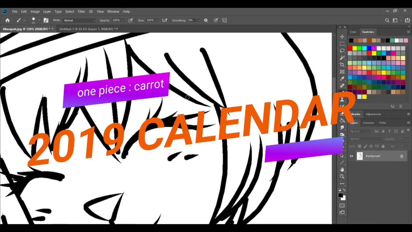Viewport: 412px width, 232px height.
Task: Click the Smoothing percentage field
Action: point(192,20)
